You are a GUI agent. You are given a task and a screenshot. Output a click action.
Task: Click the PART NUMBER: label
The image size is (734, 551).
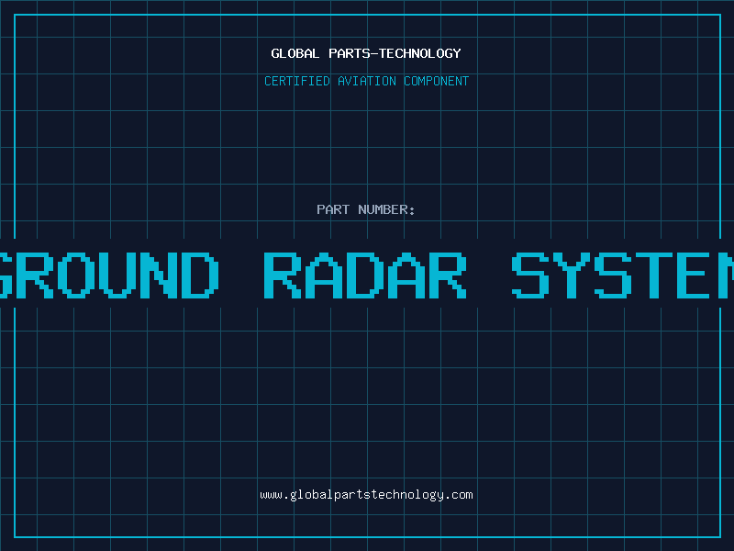tap(366, 209)
